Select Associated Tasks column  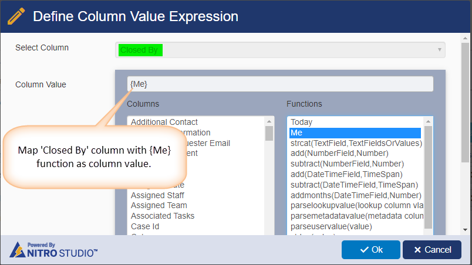click(x=163, y=216)
